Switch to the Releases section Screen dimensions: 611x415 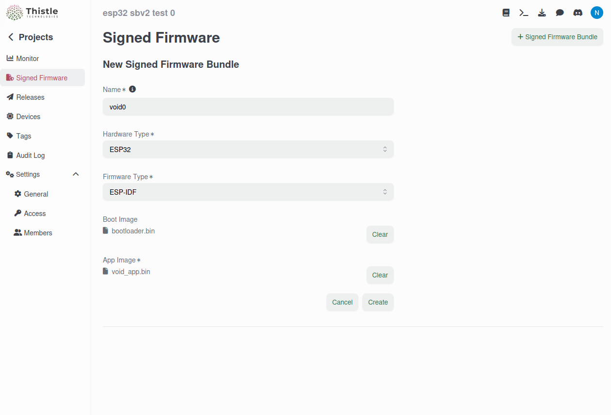pos(30,97)
